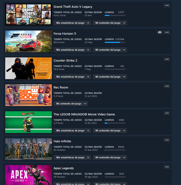Open more options for LEGO NINJAGO Movie Video Game
181x185 pixels.
click(x=167, y=113)
